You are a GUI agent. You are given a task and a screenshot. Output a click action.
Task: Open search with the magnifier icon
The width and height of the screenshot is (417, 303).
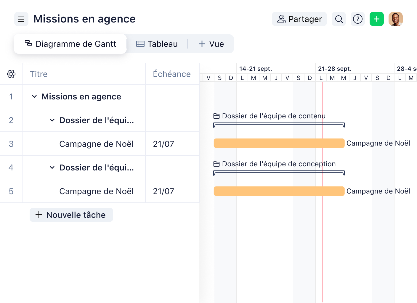tap(339, 19)
